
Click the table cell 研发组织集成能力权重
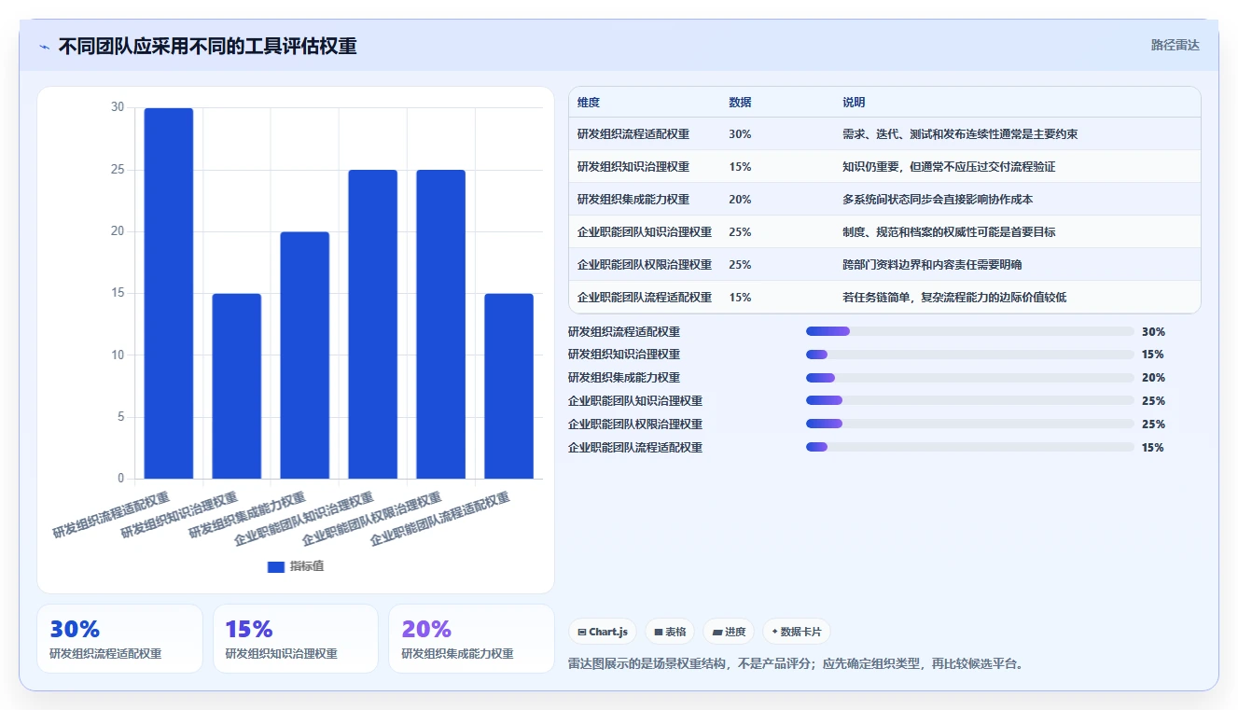pos(633,200)
